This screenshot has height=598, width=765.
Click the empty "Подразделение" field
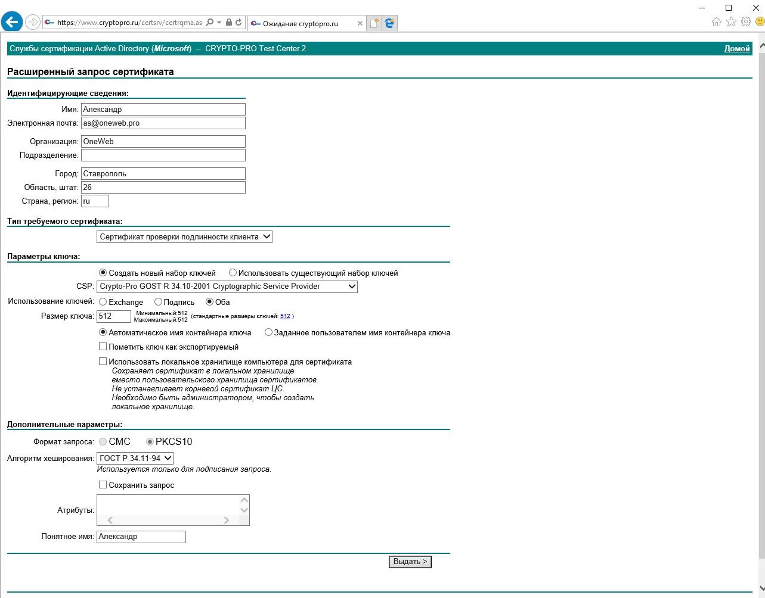(163, 155)
